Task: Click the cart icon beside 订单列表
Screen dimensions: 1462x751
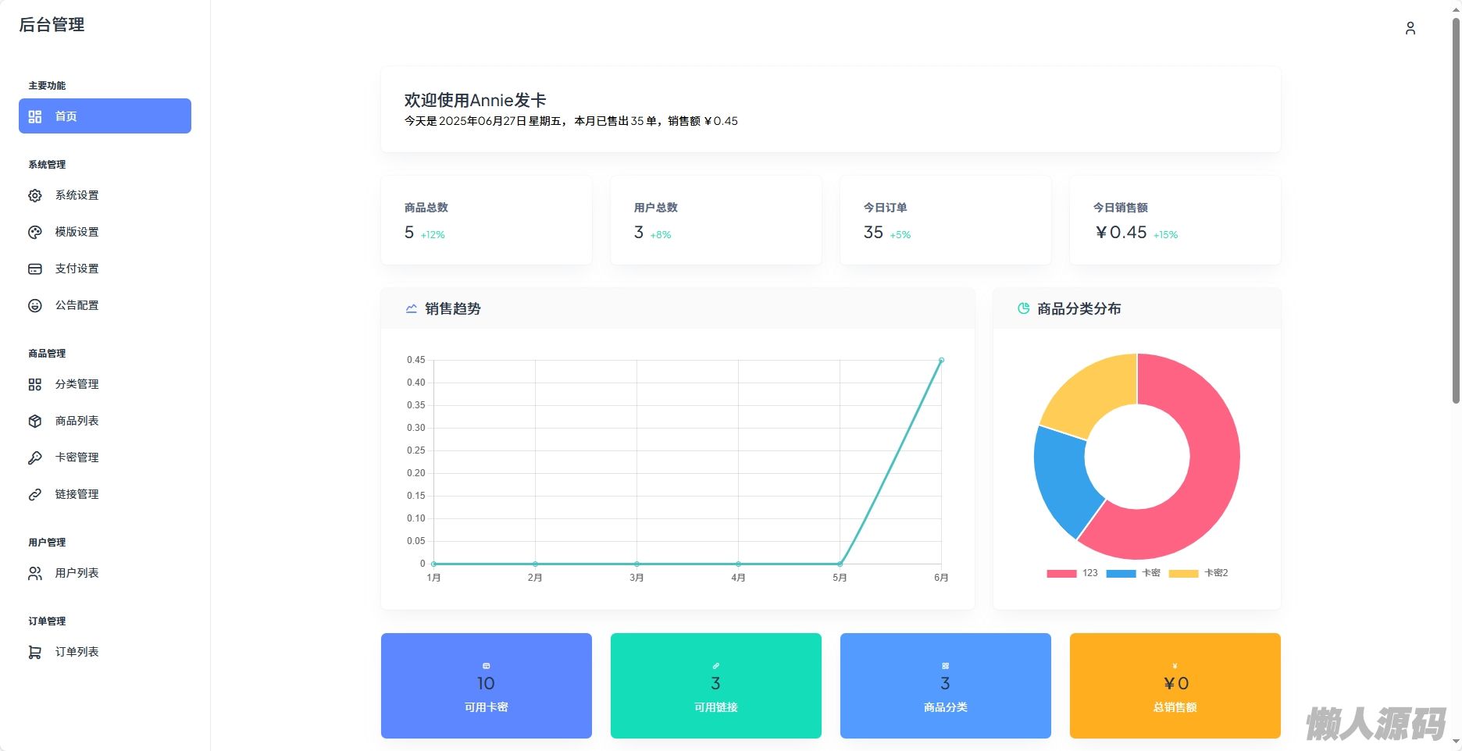Action: [35, 652]
